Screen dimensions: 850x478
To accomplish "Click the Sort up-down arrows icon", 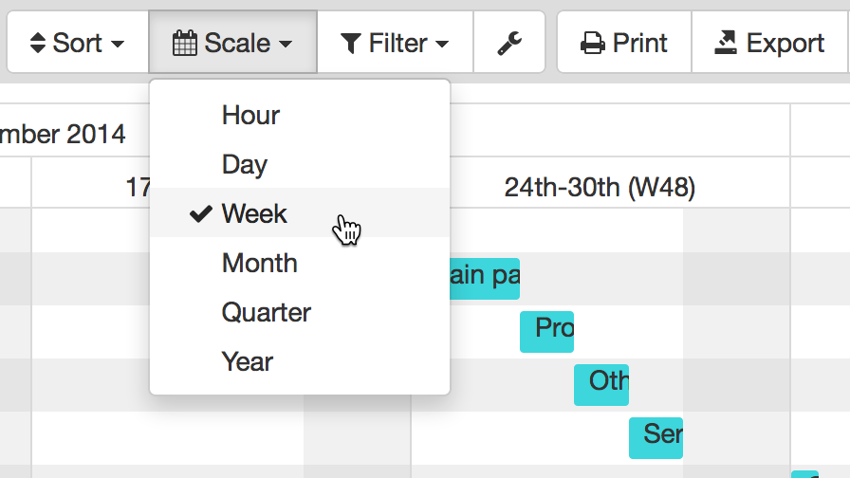I will click(x=38, y=43).
